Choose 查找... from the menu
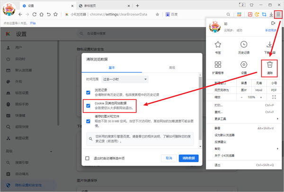Screen dimensions: 284x192 pos(244,112)
